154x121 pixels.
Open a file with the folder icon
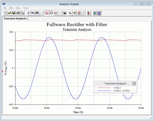point(9,13)
